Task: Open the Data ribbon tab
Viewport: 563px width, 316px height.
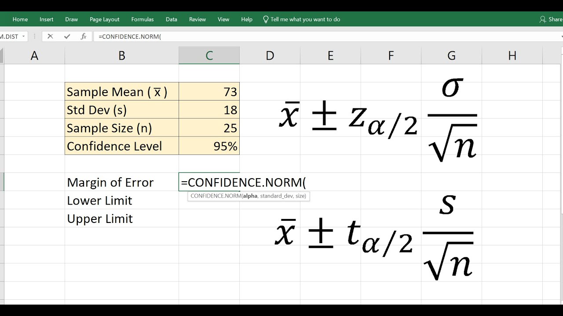Action: 172,19
